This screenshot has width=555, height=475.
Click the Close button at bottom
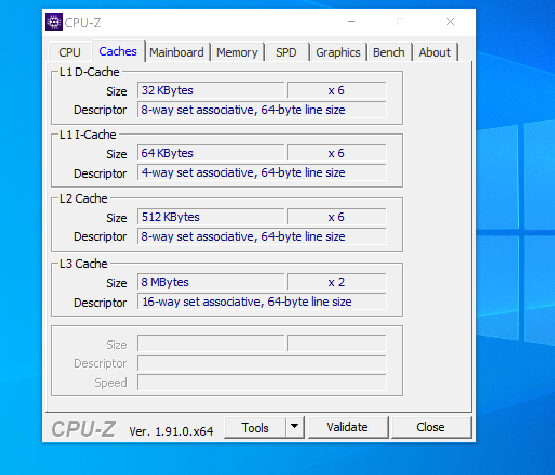(431, 427)
